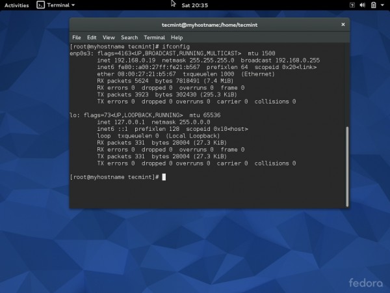
Task: Click the (Local Loopback) text
Action: coord(193,136)
